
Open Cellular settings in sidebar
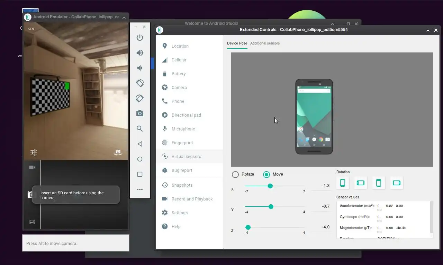point(189,60)
